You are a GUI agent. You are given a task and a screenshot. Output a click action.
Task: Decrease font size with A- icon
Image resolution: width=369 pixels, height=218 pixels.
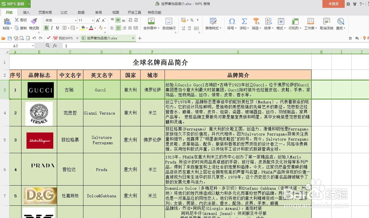click(x=104, y=20)
